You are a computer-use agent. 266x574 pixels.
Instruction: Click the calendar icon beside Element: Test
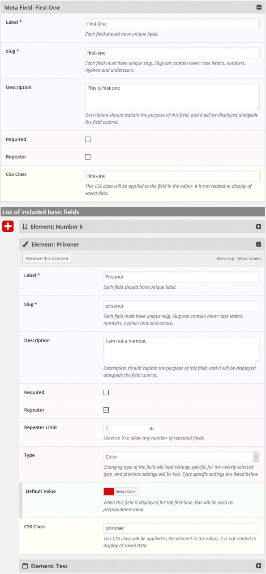pyautogui.click(x=25, y=566)
